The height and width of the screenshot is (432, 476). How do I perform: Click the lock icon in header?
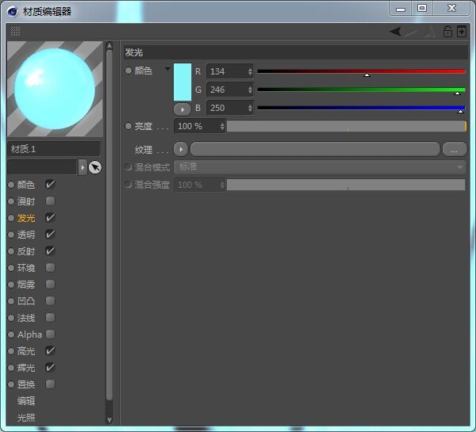pos(447,32)
